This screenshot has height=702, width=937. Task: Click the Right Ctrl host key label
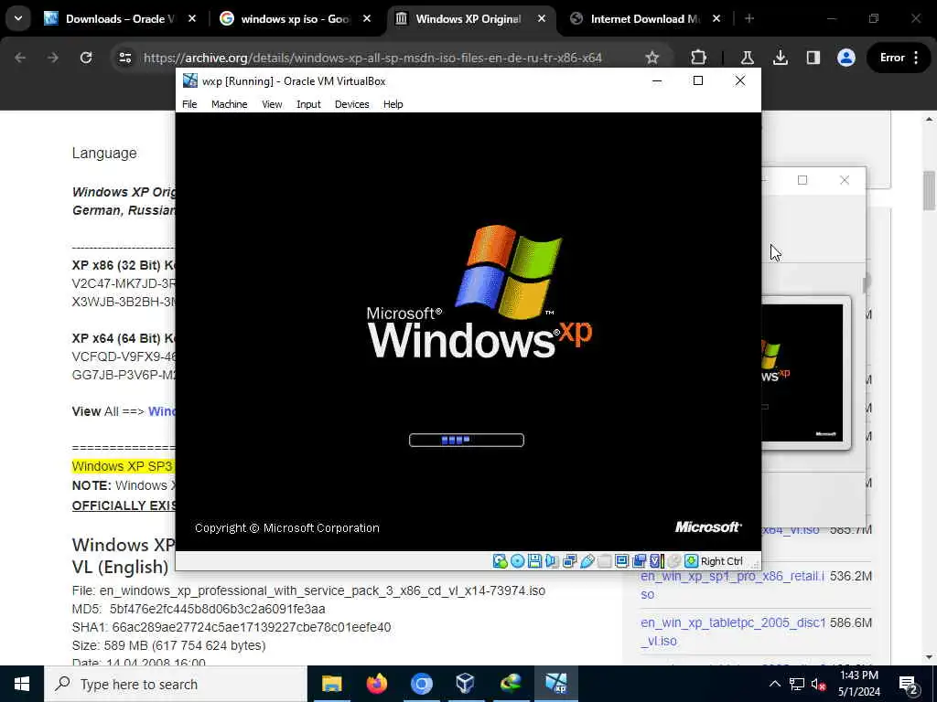721,561
